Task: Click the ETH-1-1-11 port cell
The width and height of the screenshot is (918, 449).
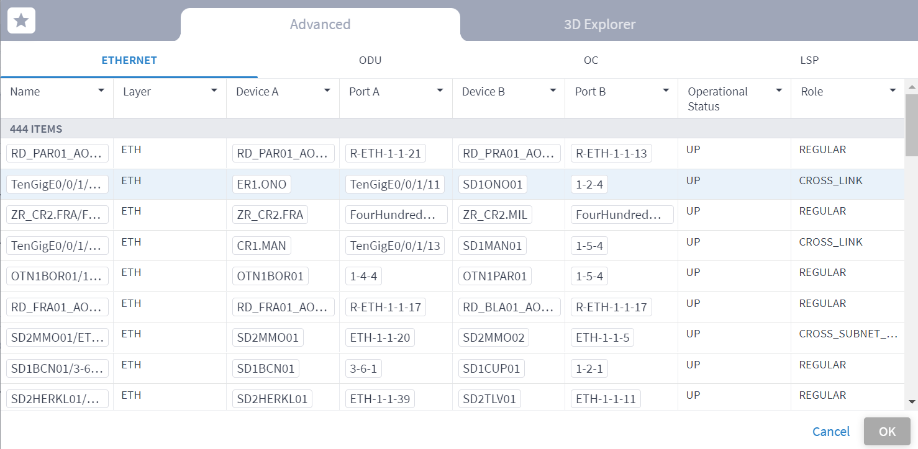Action: click(x=606, y=399)
